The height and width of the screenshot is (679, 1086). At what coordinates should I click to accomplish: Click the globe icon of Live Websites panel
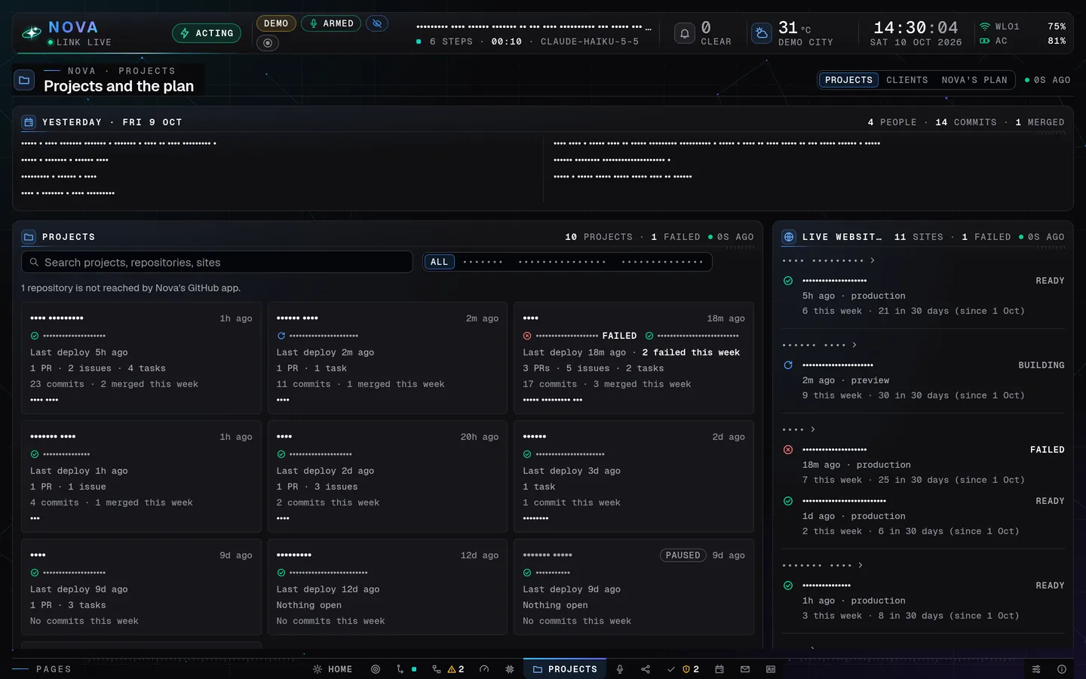(789, 237)
